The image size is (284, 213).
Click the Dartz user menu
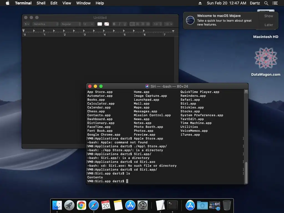tap(255, 3)
